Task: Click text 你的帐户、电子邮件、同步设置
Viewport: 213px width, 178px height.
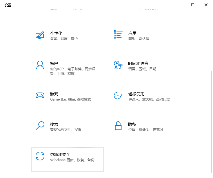Action: coord(73,71)
